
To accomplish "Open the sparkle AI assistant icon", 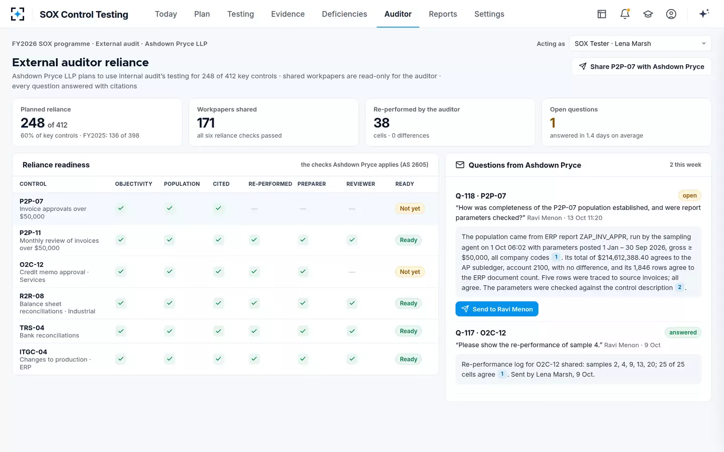I will pyautogui.click(x=704, y=14).
